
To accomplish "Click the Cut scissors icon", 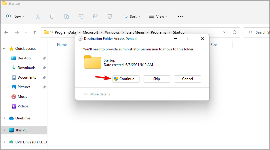I will coord(38,16).
